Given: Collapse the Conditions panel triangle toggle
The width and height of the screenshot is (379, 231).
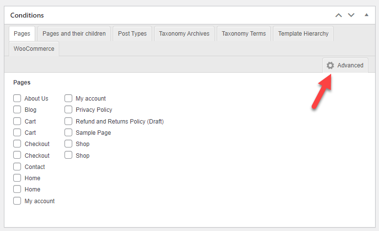Looking at the screenshot, I should click(x=366, y=15).
